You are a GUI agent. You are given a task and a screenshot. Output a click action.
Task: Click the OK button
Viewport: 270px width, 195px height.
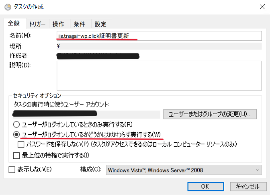tap(205, 186)
